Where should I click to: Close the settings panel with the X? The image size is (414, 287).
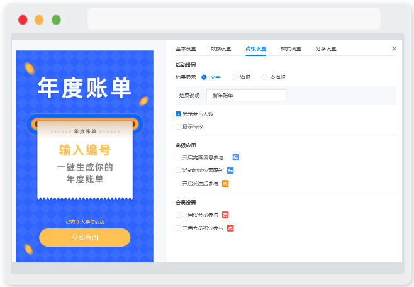click(x=394, y=48)
